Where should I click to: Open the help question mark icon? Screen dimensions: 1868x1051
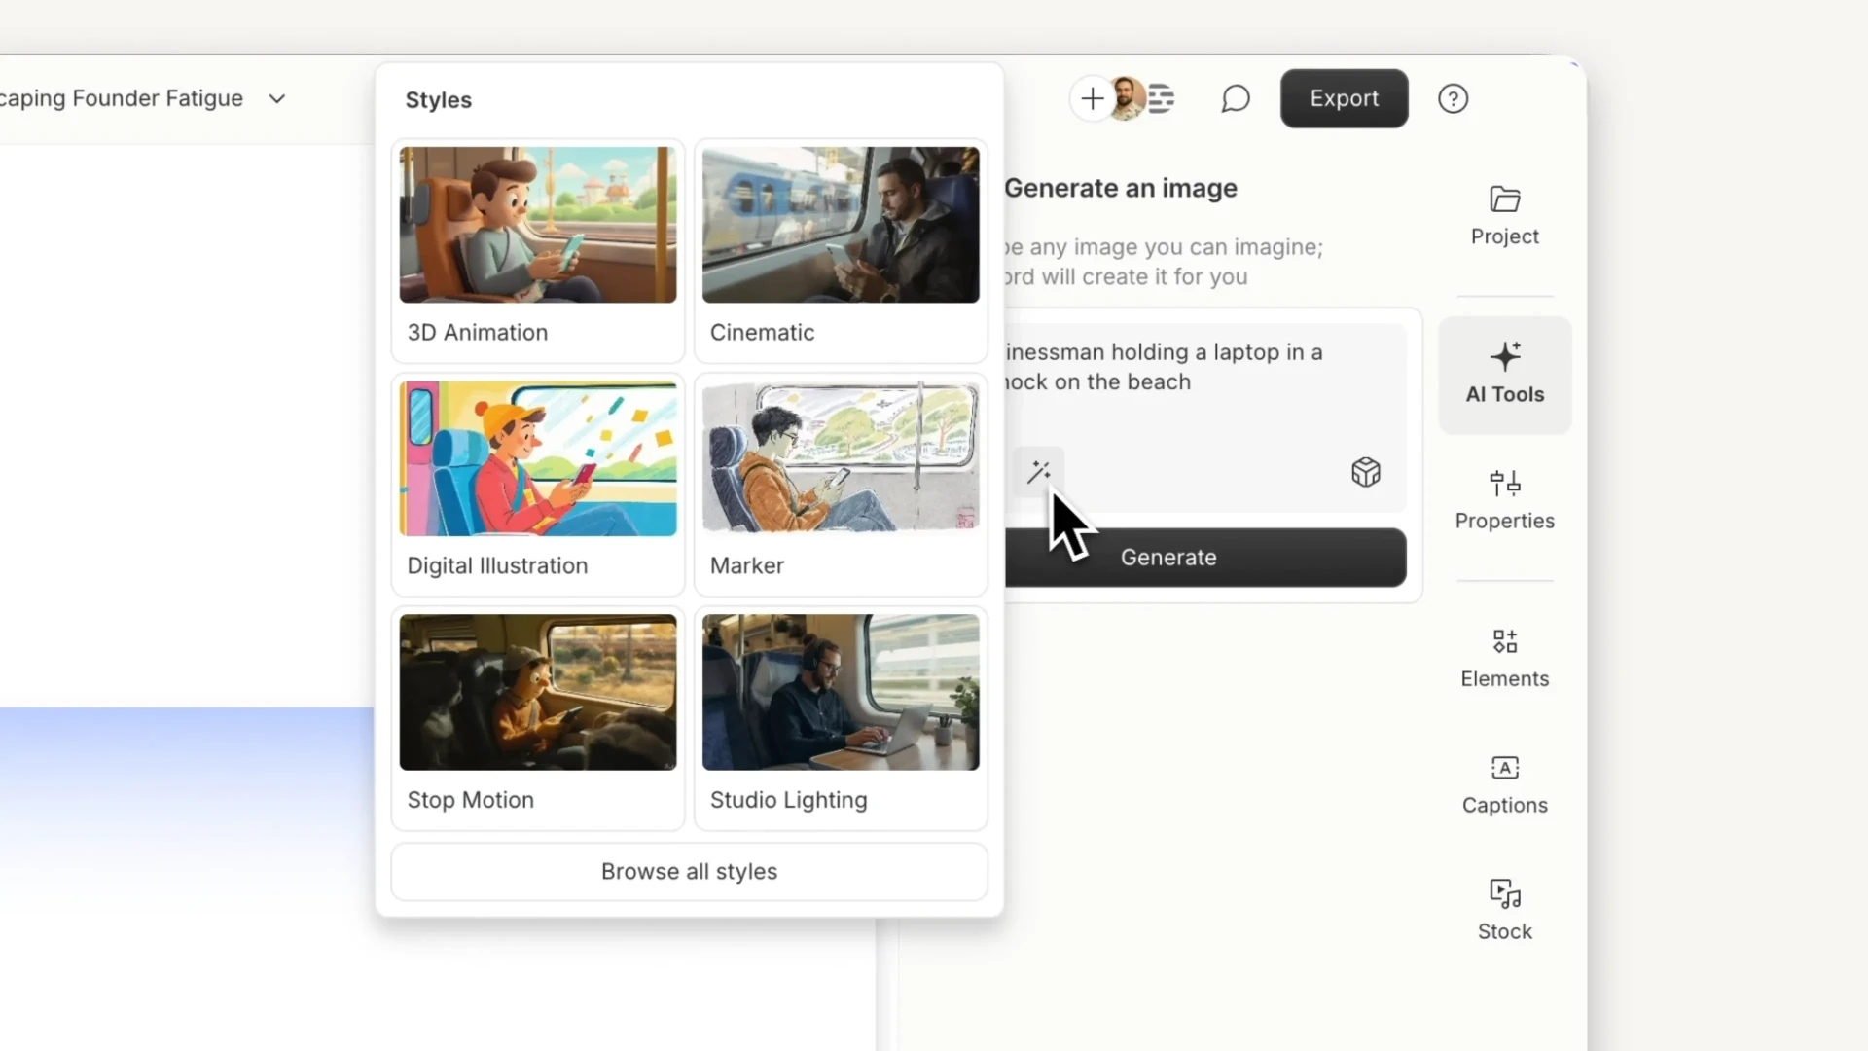click(x=1453, y=98)
